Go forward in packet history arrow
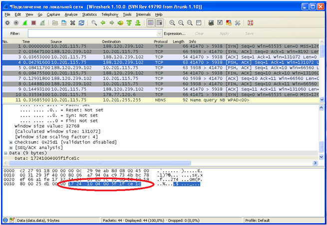Viewport: 327px width, 225px height. [x=111, y=23]
